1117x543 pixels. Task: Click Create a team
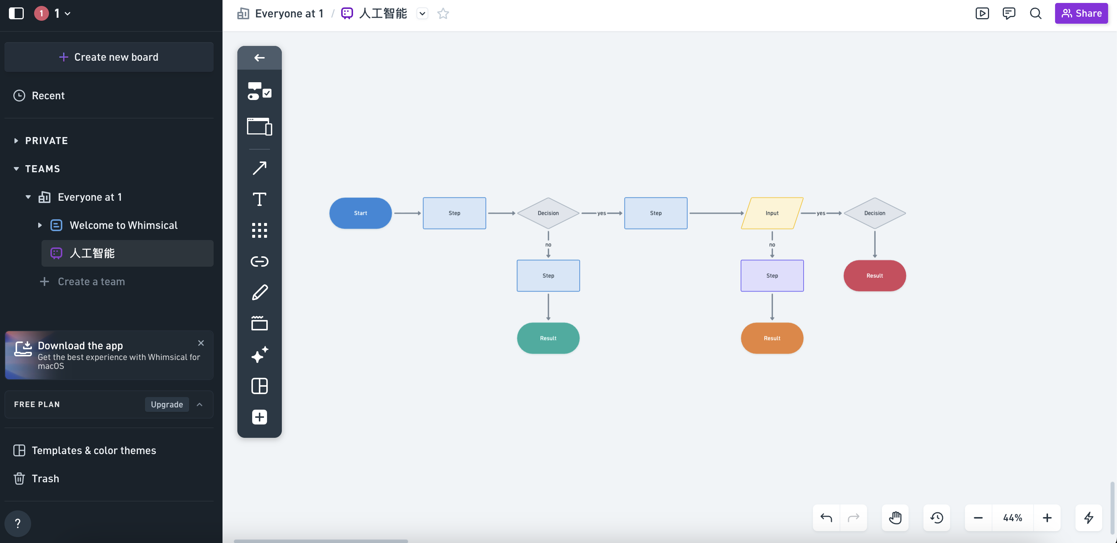pyautogui.click(x=82, y=282)
